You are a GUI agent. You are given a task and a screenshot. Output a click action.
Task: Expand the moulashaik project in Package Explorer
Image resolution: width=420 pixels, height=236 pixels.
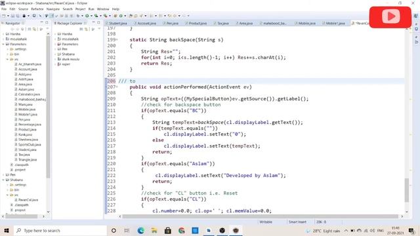coord(55,39)
